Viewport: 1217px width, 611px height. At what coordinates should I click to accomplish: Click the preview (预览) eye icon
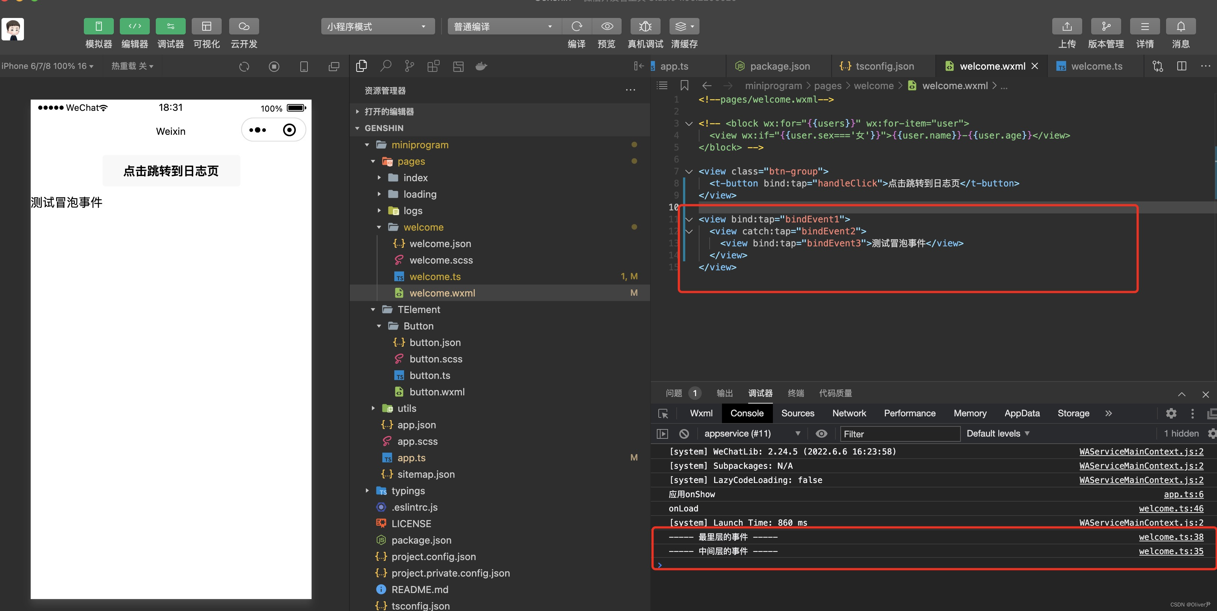(x=607, y=27)
